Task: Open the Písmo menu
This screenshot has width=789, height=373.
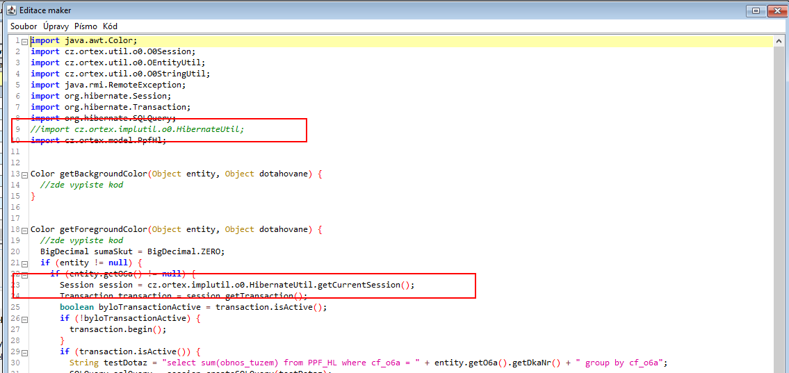Action: 86,26
